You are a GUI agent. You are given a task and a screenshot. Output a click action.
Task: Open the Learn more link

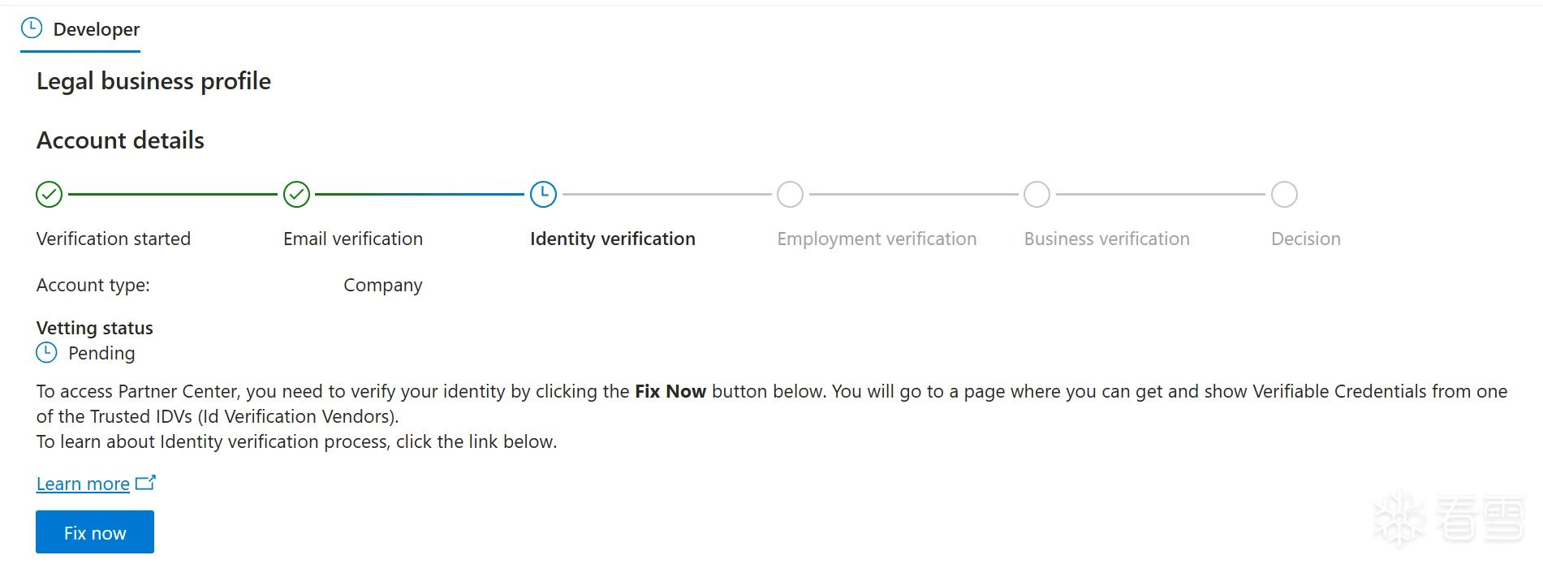coord(83,484)
